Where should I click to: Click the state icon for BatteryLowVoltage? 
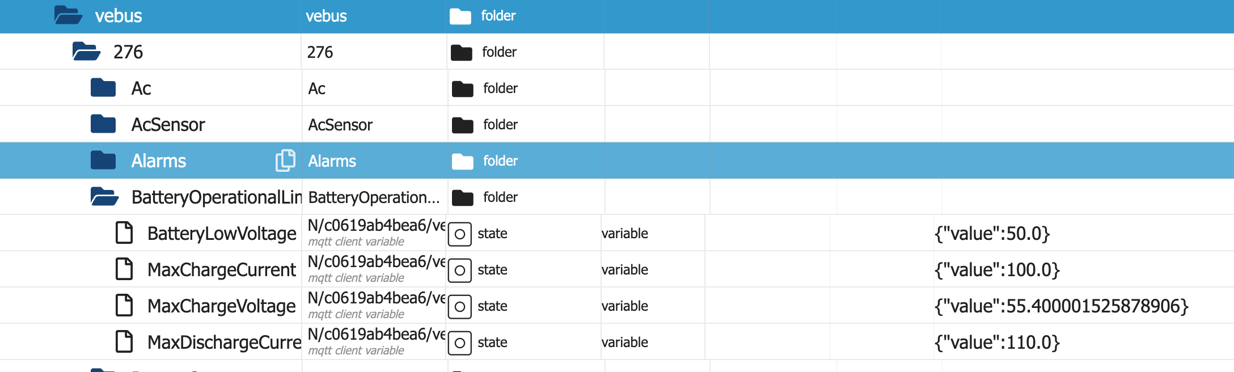pos(459,234)
